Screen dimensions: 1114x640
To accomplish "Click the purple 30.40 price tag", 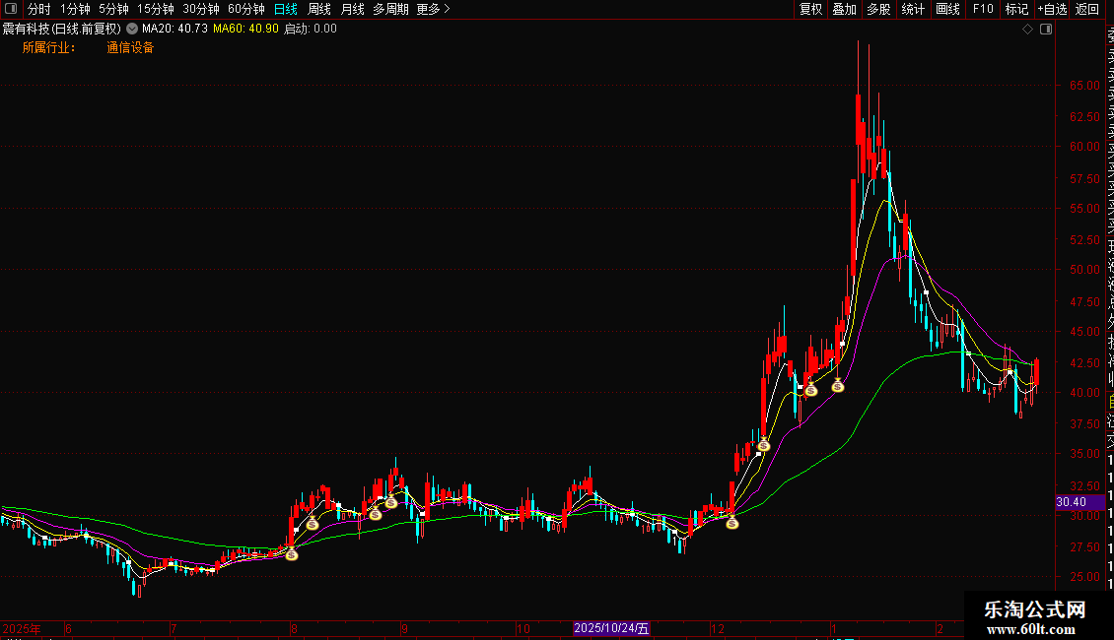I will [1079, 502].
